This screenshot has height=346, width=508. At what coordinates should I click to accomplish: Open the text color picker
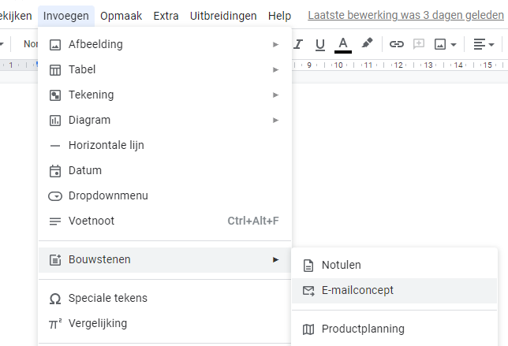[x=343, y=44]
